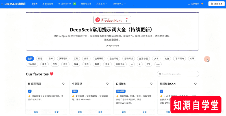
Task: Favorite the IT编程问题 card with its heart
Action: [63, 84]
